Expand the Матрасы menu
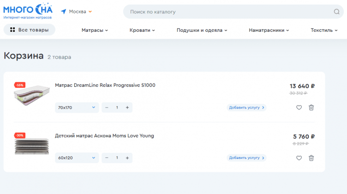This screenshot has height=194, width=347. (x=95, y=30)
